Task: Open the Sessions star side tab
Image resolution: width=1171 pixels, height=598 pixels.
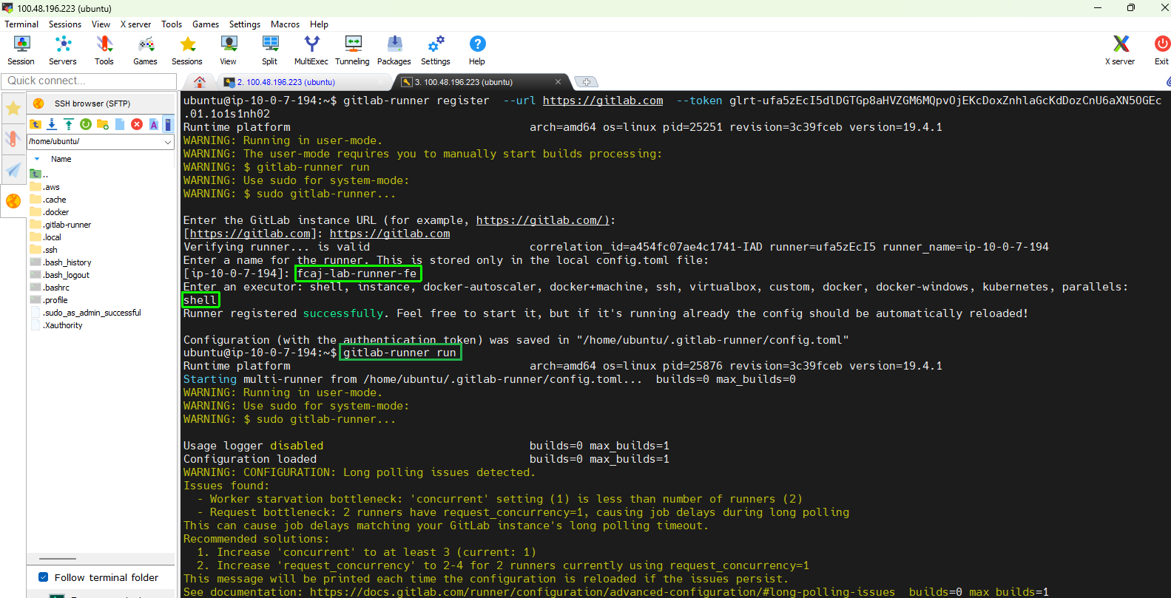Action: [x=13, y=109]
